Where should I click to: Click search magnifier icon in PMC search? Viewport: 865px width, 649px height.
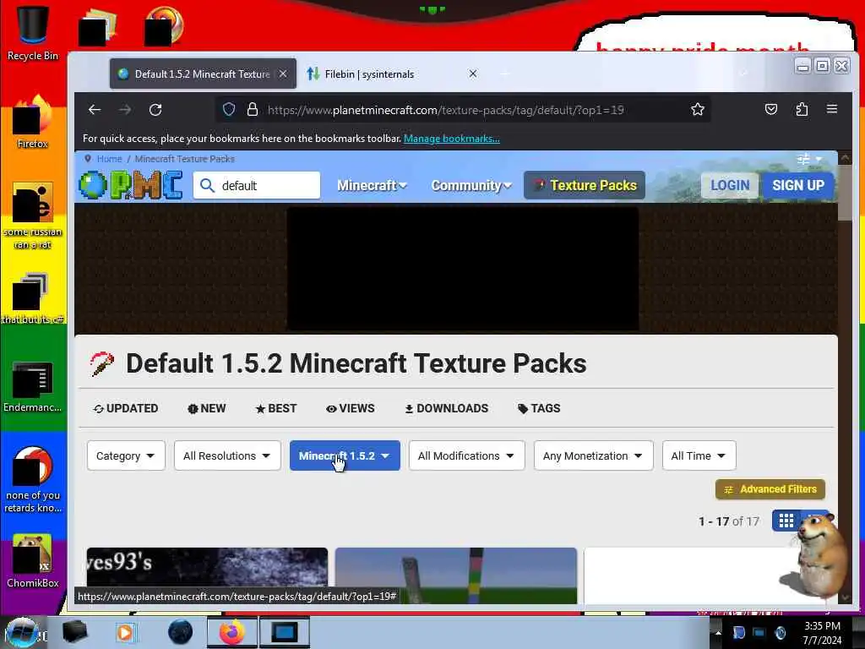[208, 185]
